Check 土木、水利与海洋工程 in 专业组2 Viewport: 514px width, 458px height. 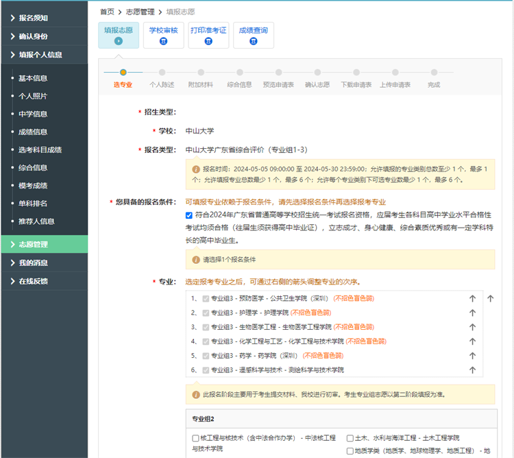350,438
